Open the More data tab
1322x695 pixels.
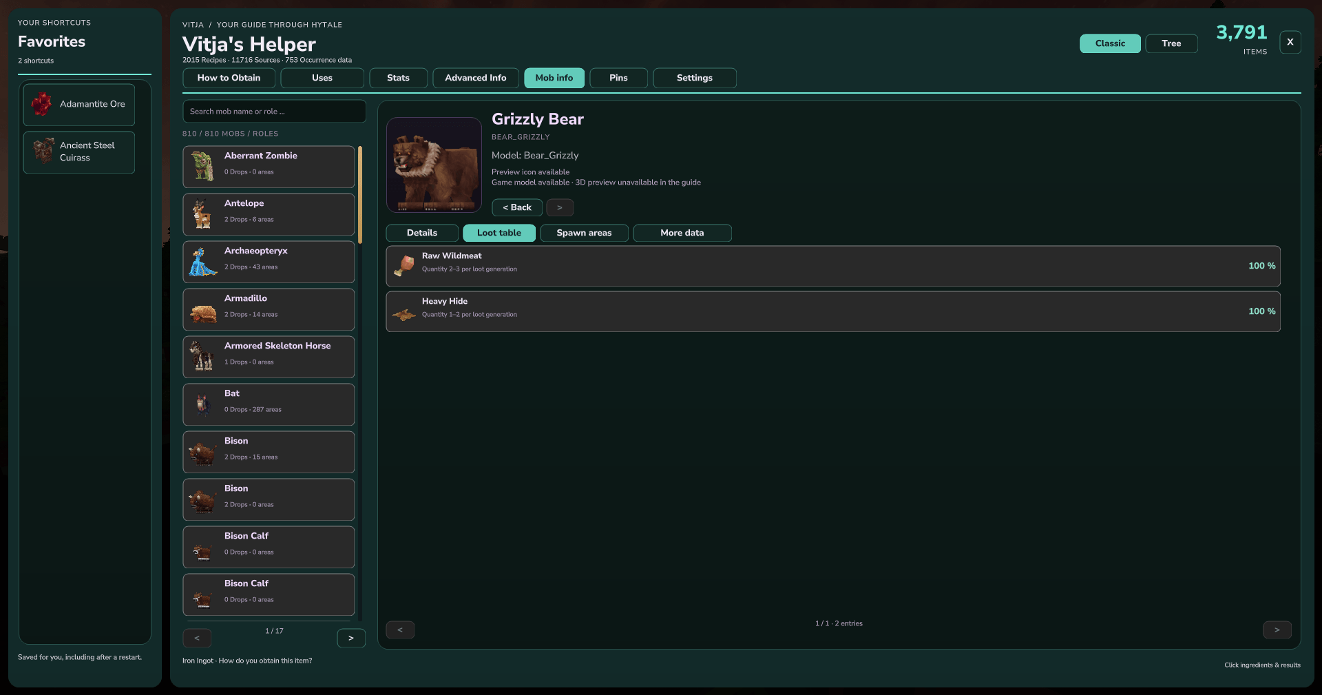coord(682,233)
